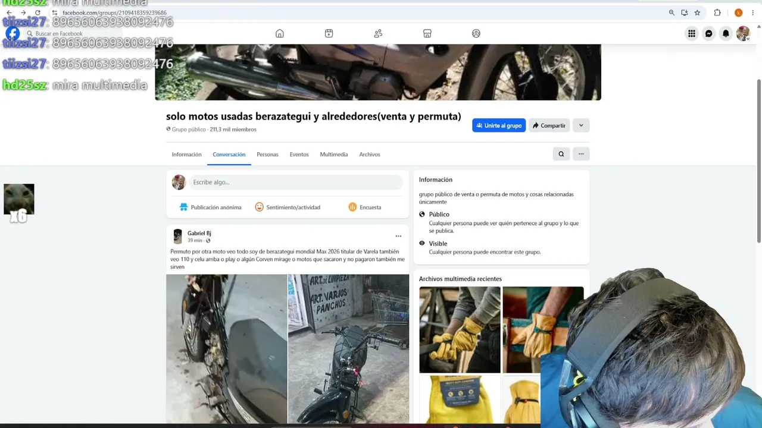Open the Facebook apps menu grid
Screen dimensions: 762x428
pos(692,34)
